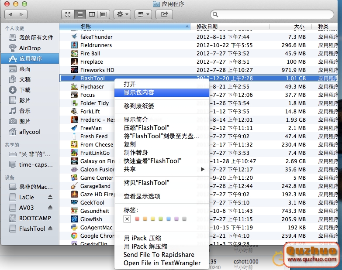The width and height of the screenshot is (342, 270).
Task: Eject the AV03 drive
Action: [x=50, y=207]
